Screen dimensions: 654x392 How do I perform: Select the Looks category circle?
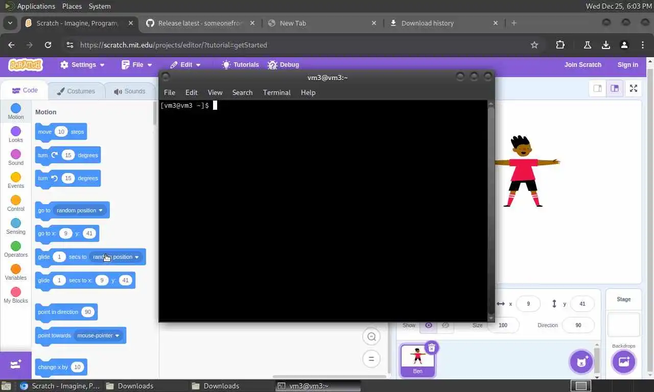16,131
